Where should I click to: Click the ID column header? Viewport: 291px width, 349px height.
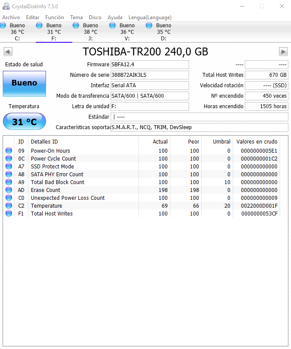click(21, 141)
